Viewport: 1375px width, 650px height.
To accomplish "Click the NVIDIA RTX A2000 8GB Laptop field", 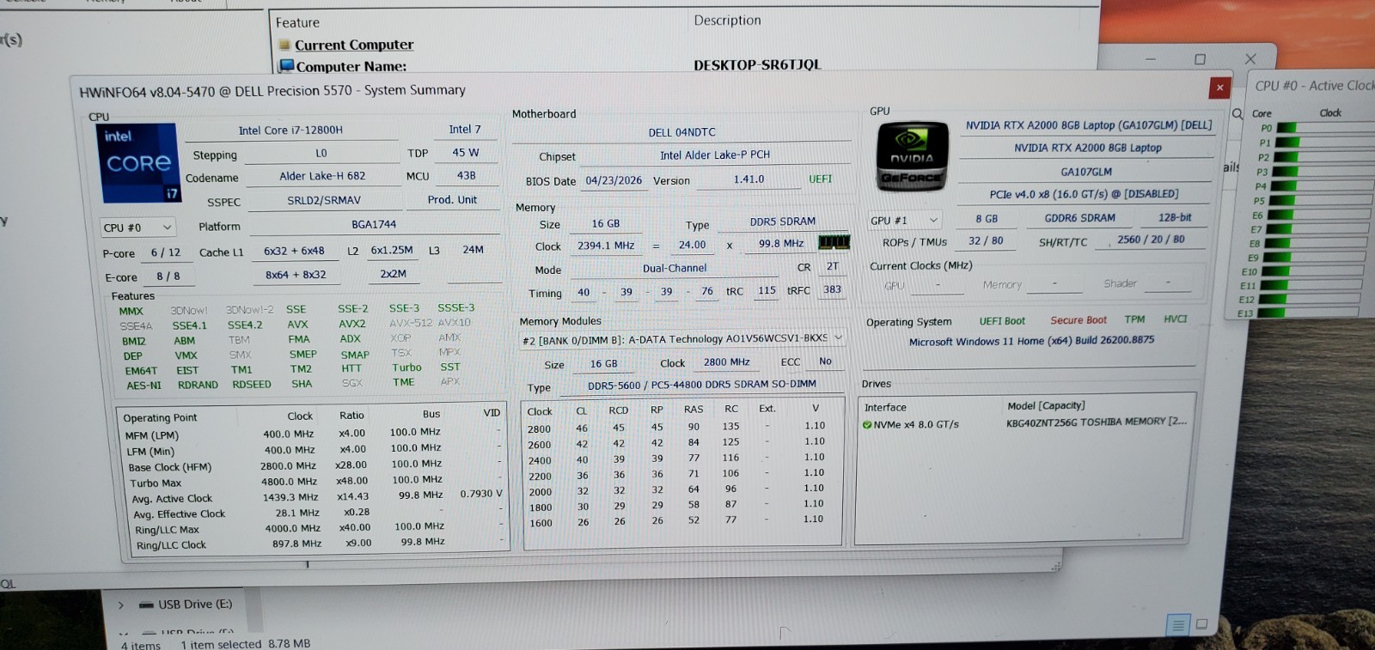I will 1087,148.
